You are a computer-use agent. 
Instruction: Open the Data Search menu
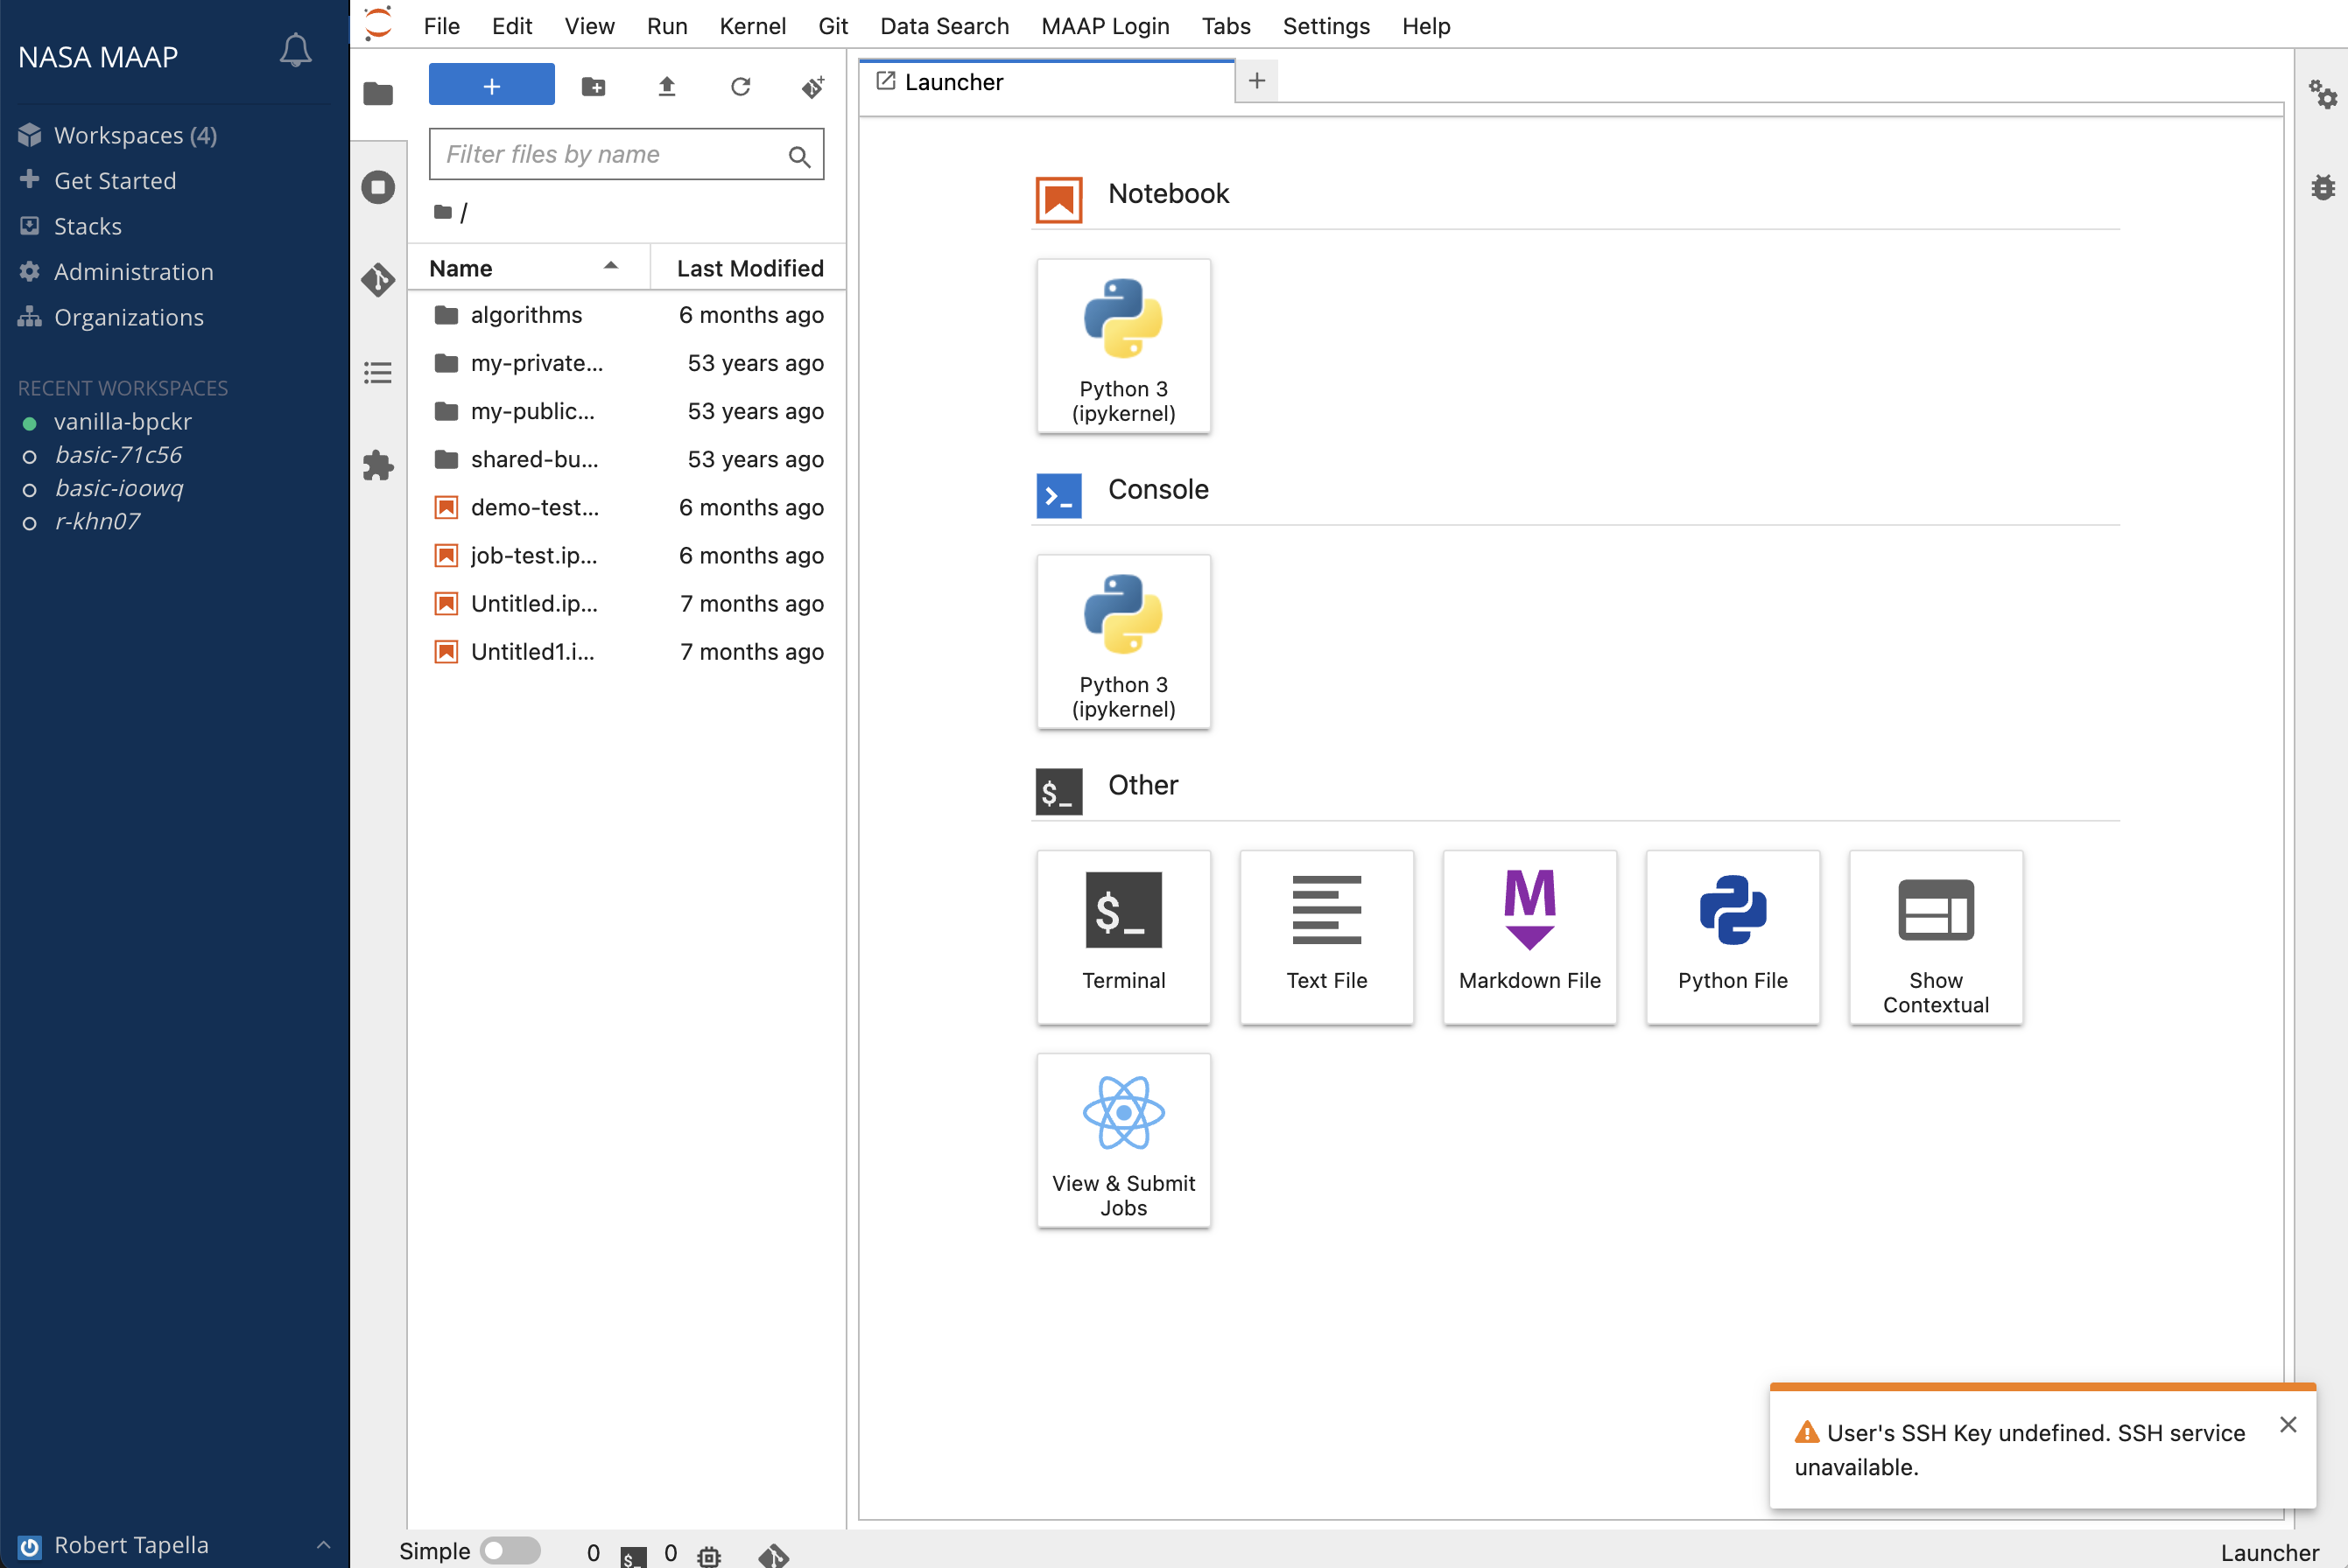[944, 26]
